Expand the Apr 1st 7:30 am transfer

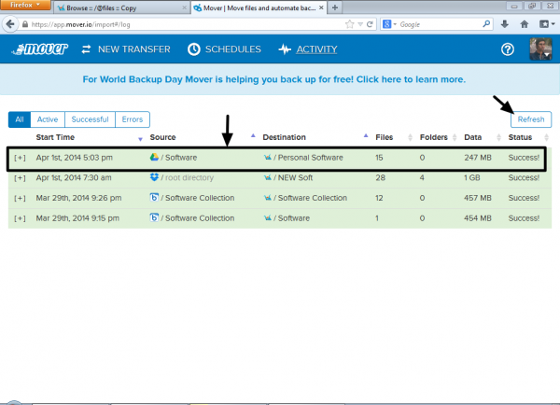20,177
